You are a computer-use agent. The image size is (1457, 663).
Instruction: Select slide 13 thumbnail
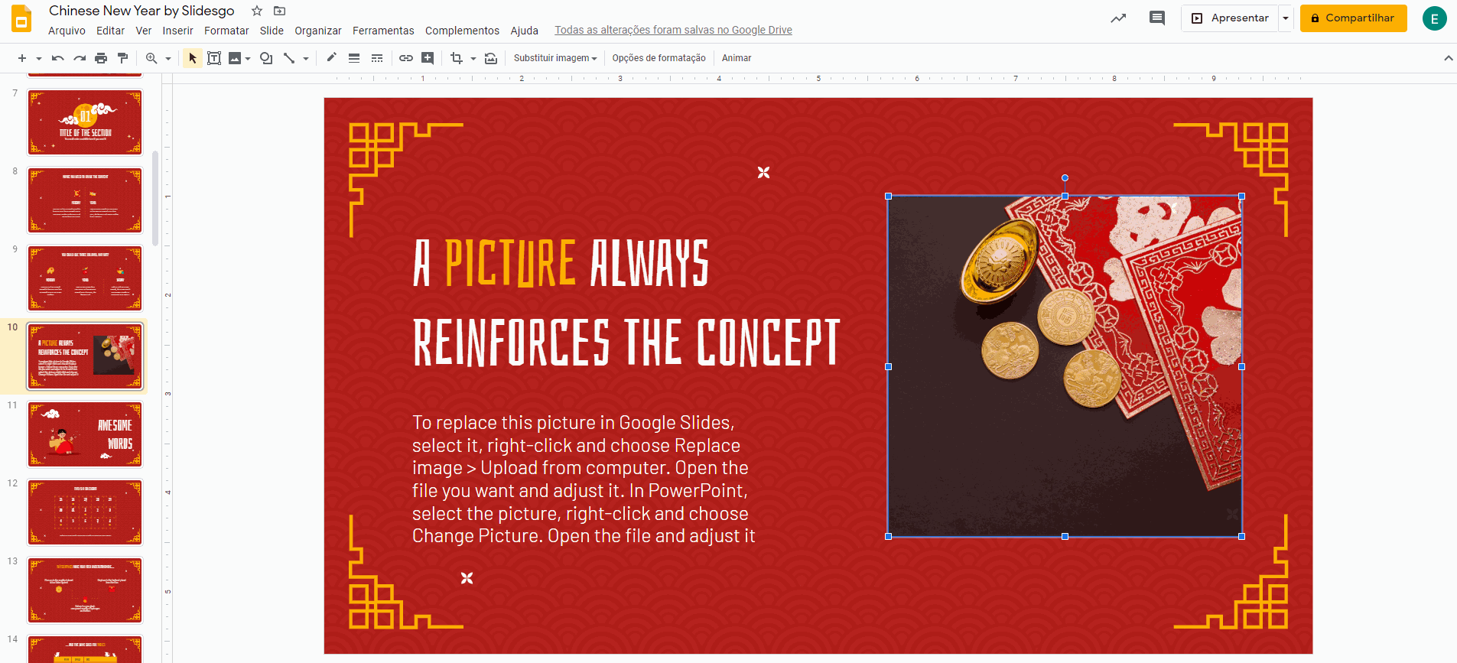(85, 590)
